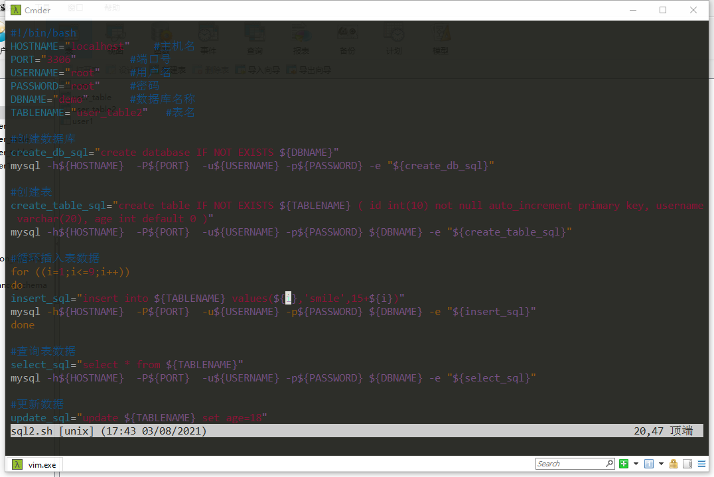Click the create_db_sql assignment line
The image size is (714, 477).
(175, 153)
